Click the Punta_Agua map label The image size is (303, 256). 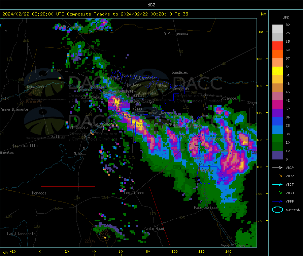pos(154,228)
